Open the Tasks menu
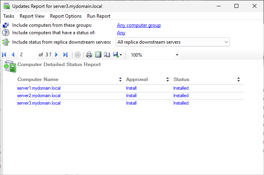 tap(9, 16)
